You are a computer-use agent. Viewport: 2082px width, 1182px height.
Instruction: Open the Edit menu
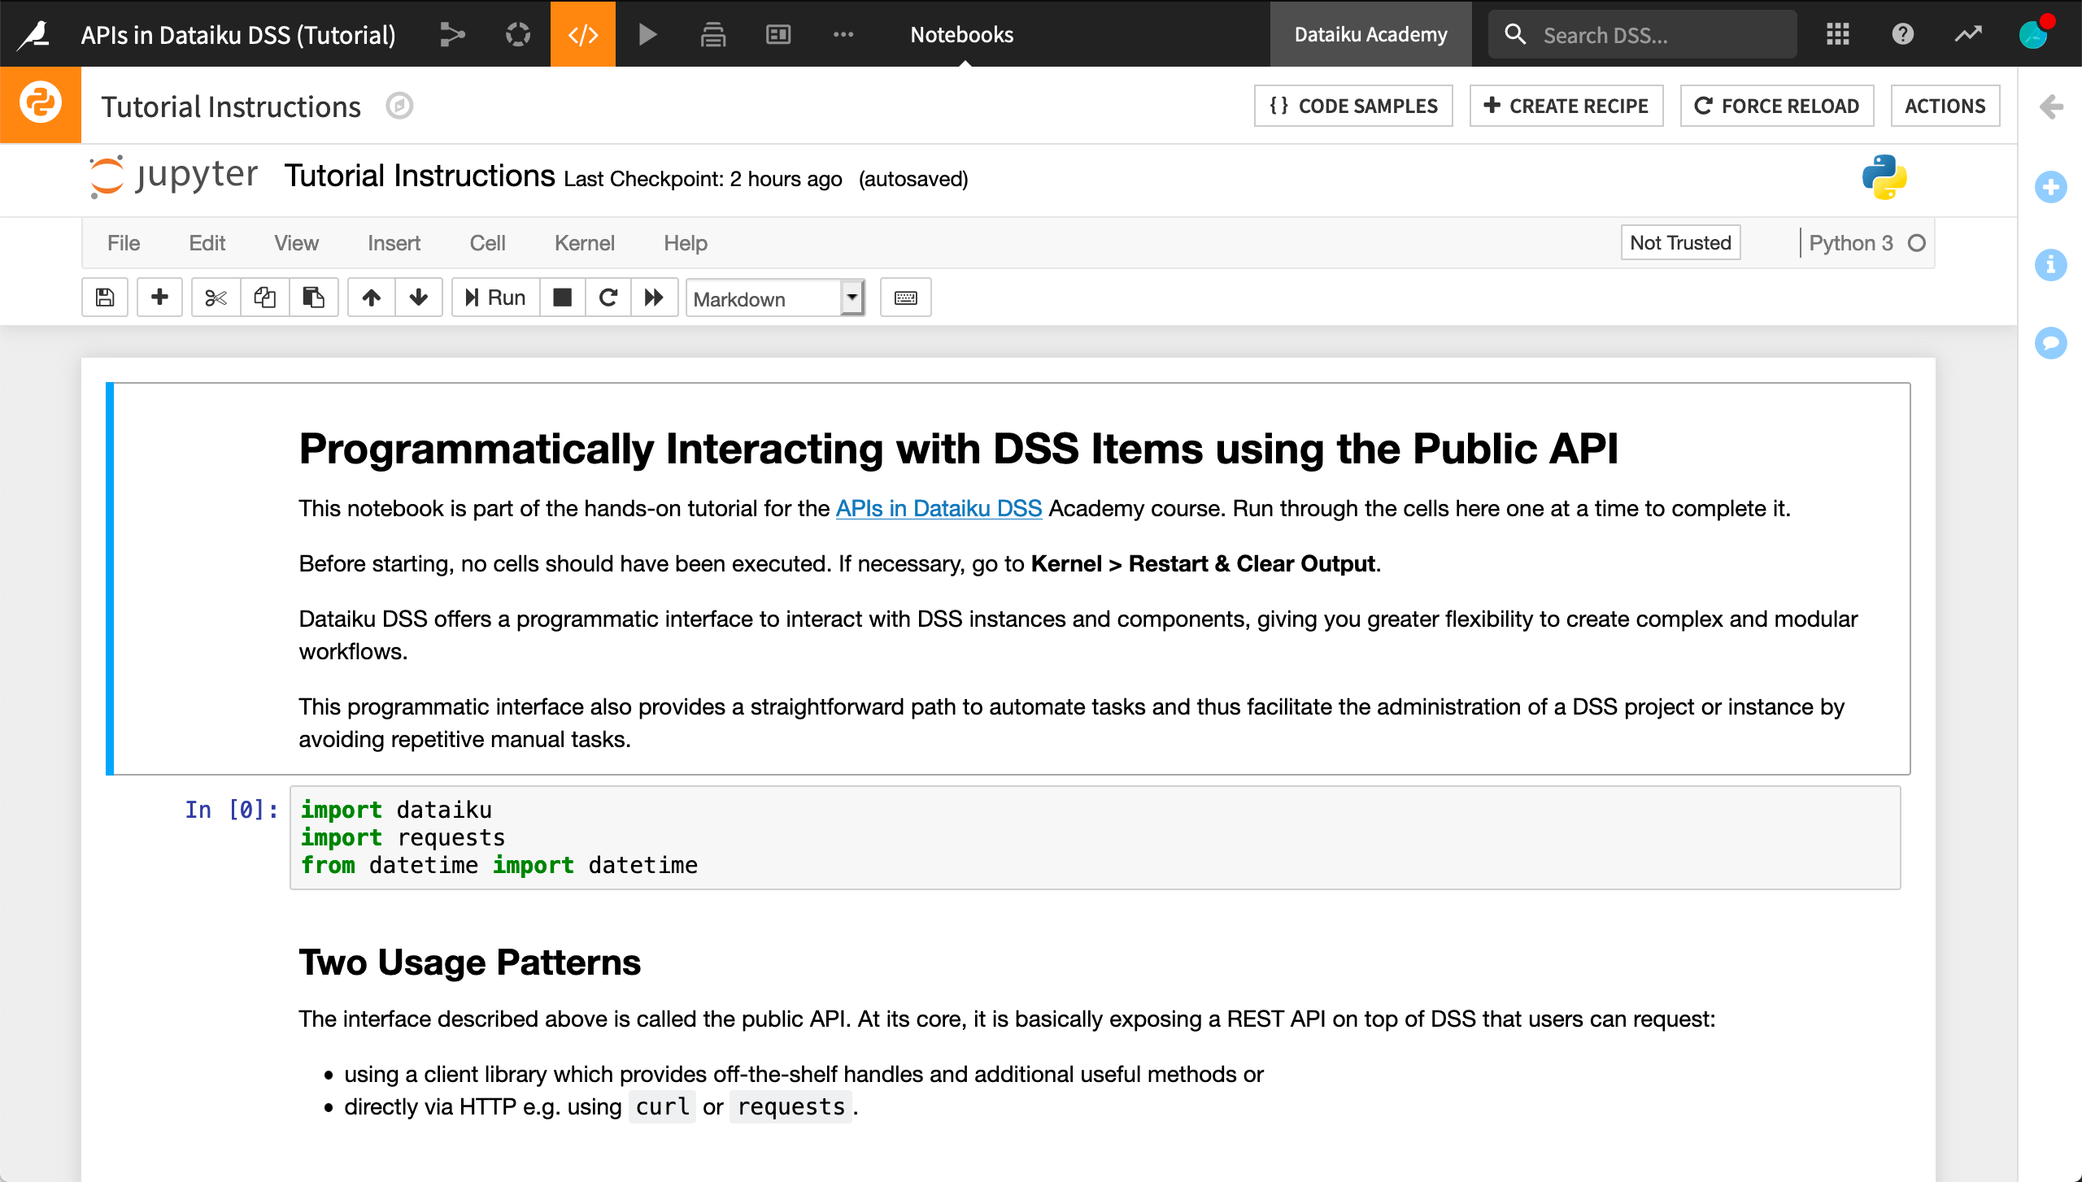pyautogui.click(x=207, y=243)
